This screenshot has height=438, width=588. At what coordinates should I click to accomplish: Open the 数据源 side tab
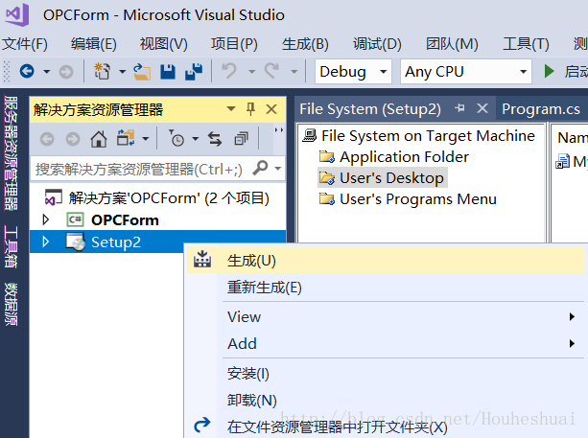(11, 304)
